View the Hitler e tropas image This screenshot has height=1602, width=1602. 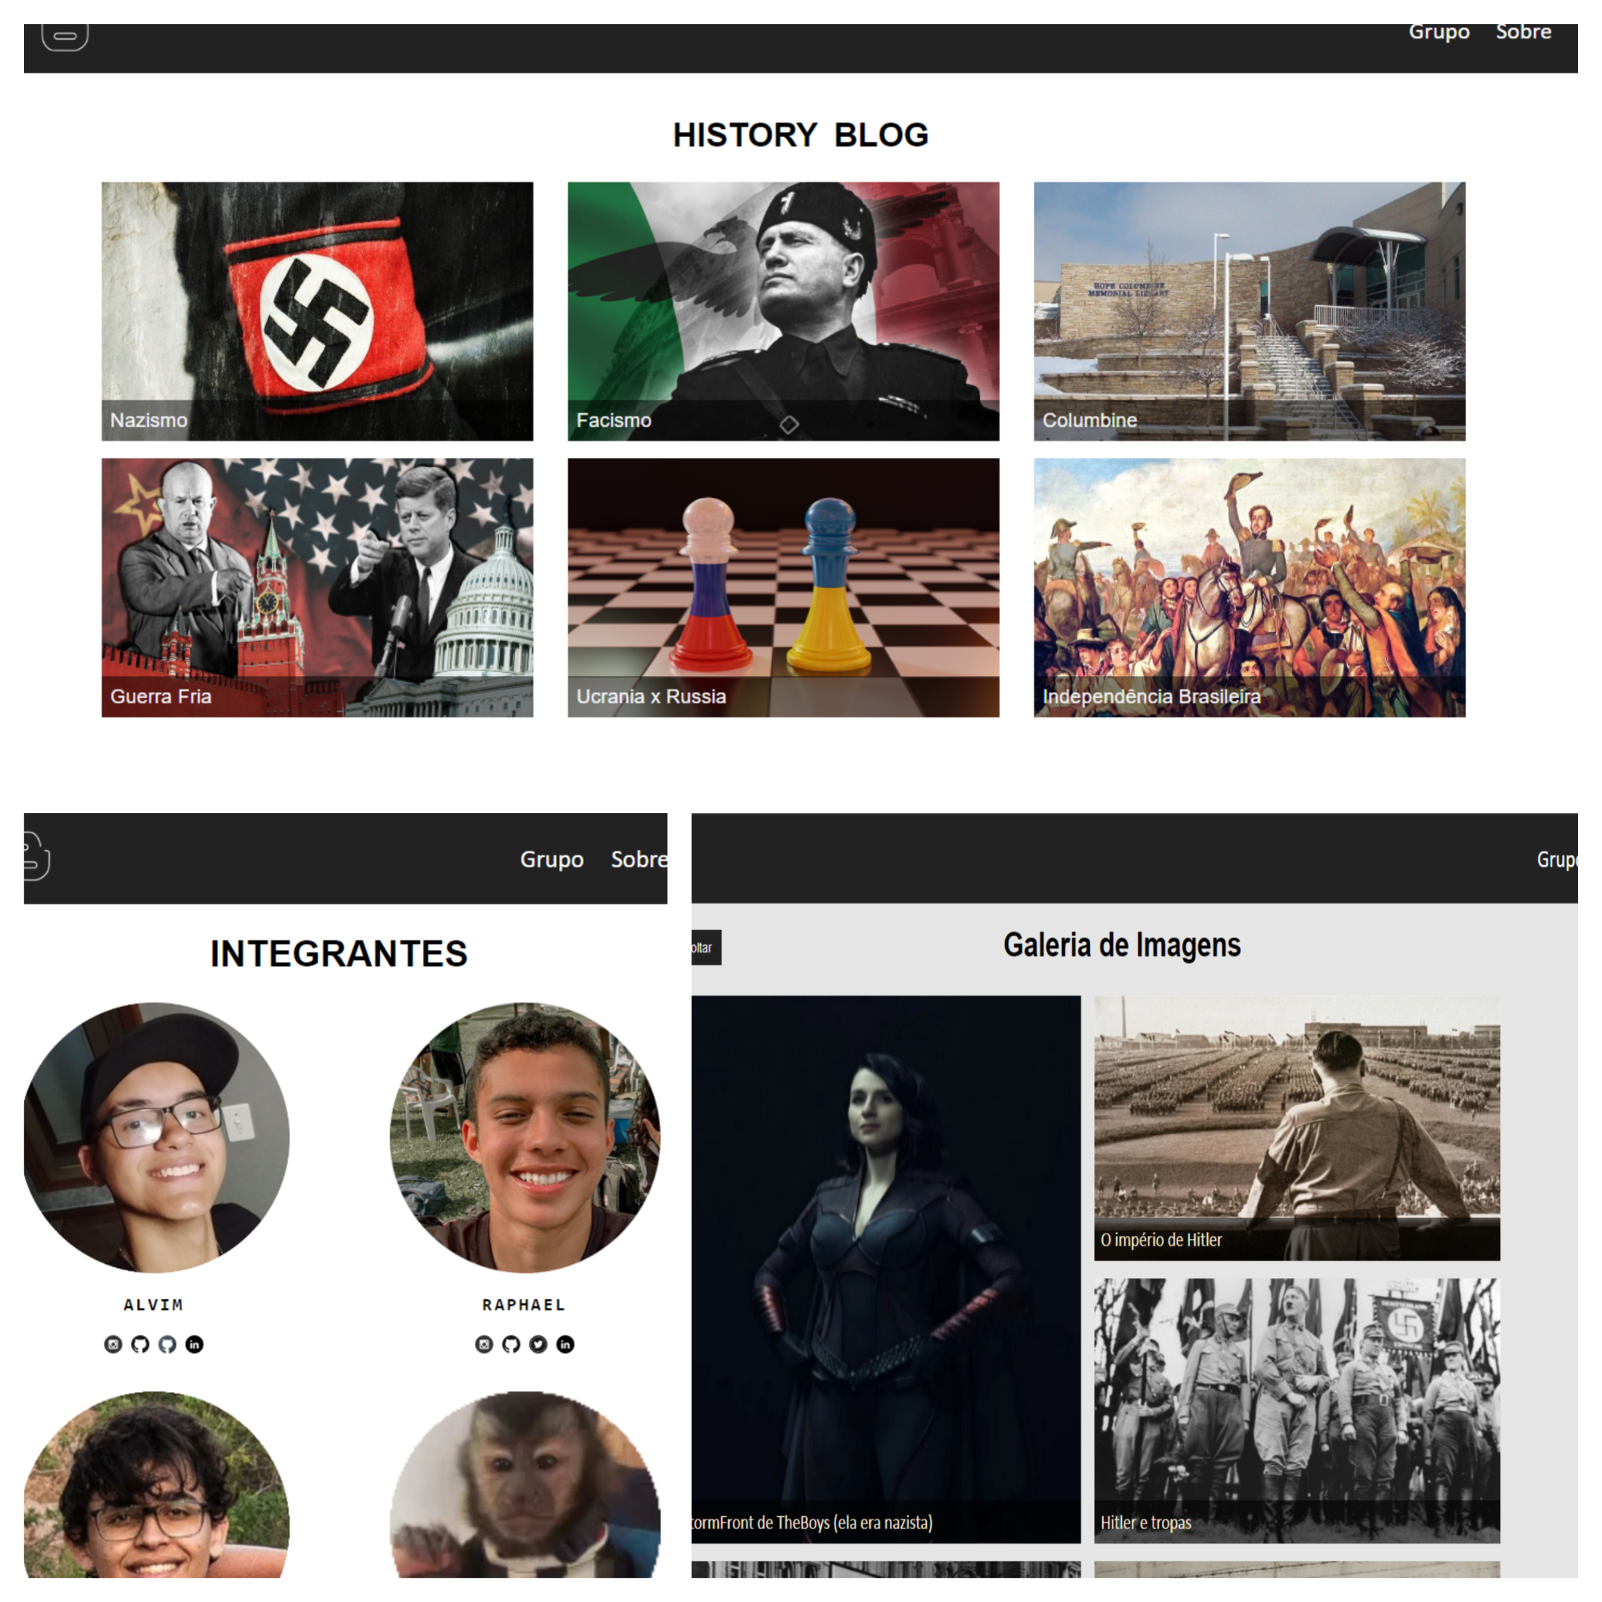tap(1297, 1411)
